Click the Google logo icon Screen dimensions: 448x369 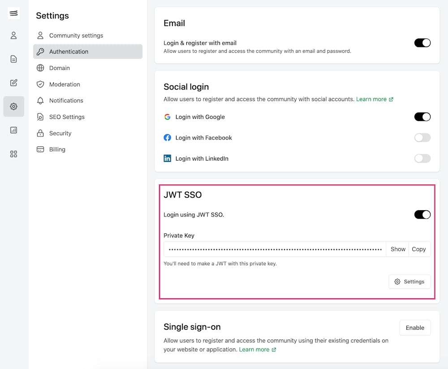click(167, 117)
